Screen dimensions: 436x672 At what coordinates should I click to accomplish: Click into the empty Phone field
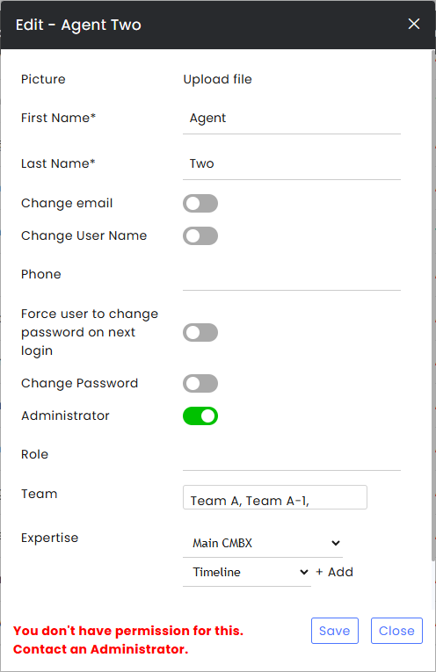(x=292, y=275)
